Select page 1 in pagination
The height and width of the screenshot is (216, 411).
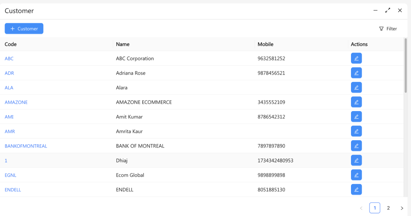pos(374,208)
